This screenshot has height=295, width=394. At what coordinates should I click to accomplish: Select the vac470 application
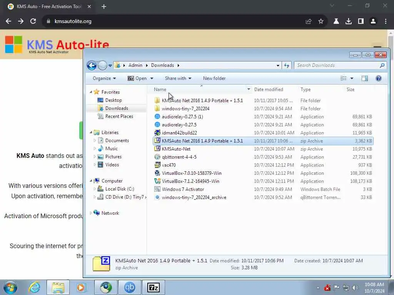169,165
